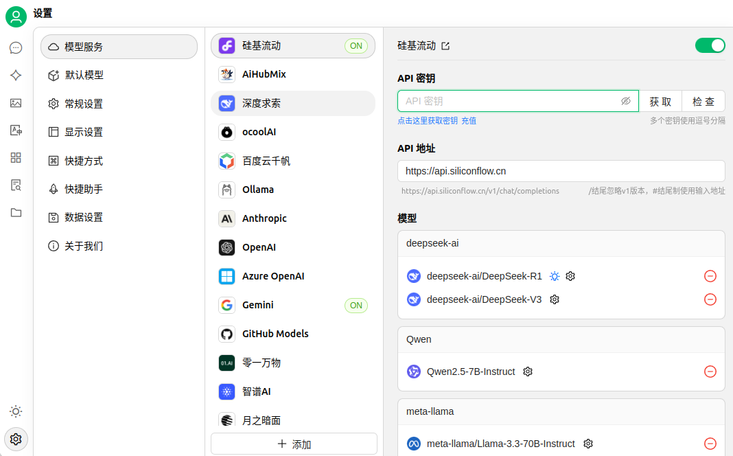Toggle API key visibility eye icon
This screenshot has height=456, width=733.
(625, 101)
